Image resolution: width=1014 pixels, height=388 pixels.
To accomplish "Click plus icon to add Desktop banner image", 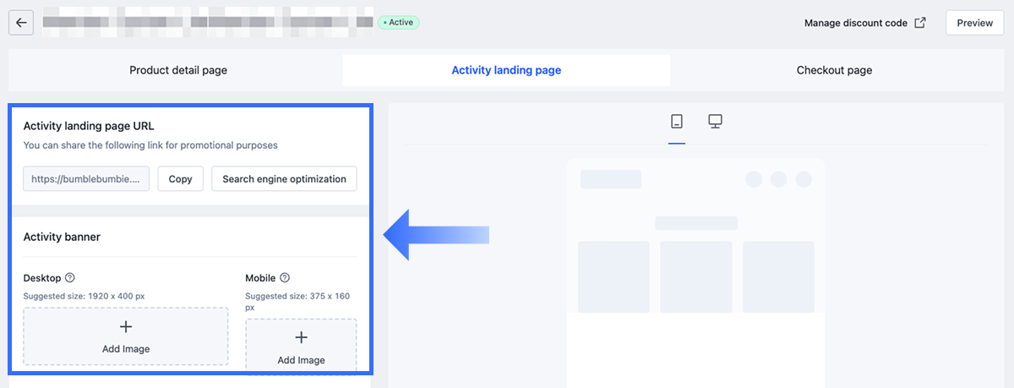I will (x=126, y=327).
